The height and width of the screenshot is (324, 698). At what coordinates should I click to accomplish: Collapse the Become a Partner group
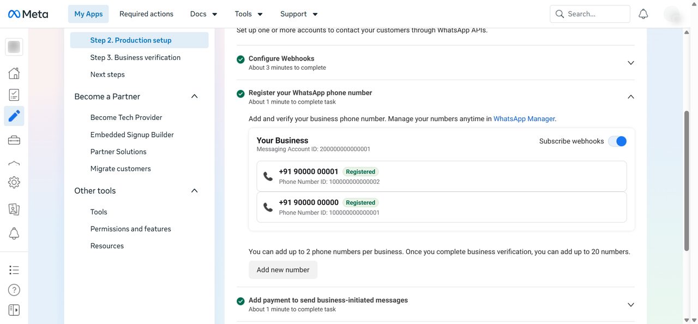[195, 97]
